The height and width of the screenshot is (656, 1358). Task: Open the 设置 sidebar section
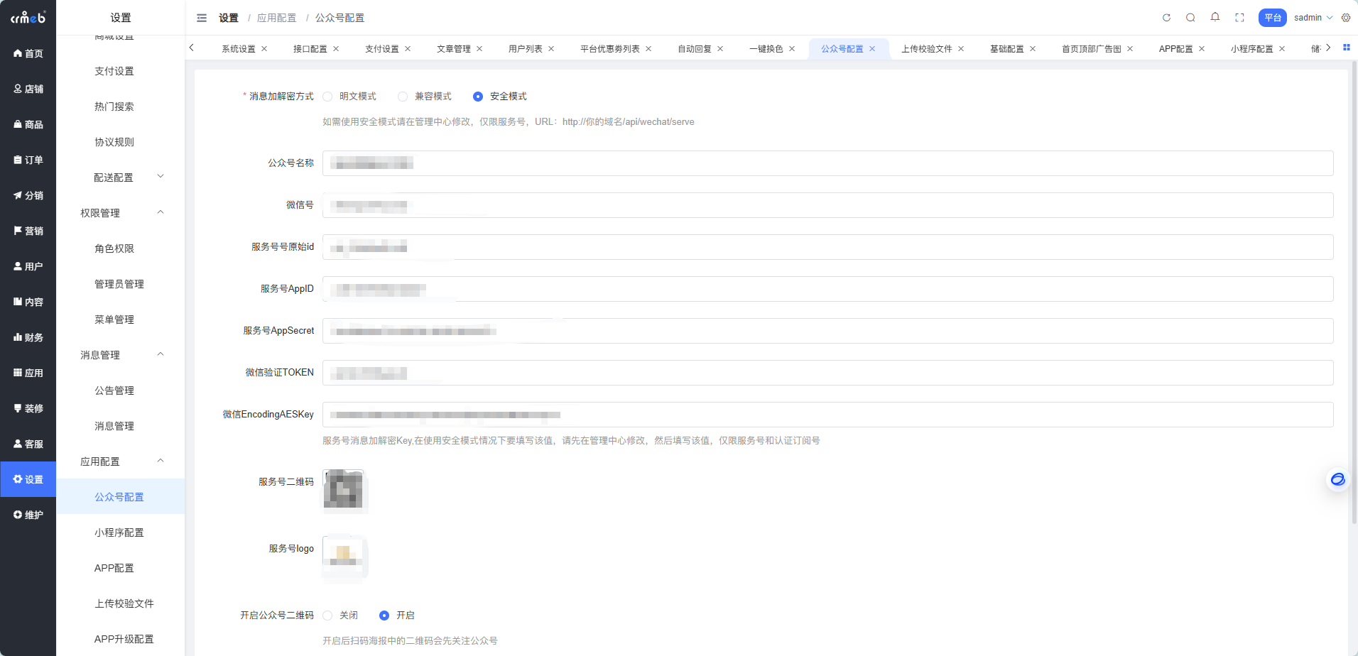[28, 479]
